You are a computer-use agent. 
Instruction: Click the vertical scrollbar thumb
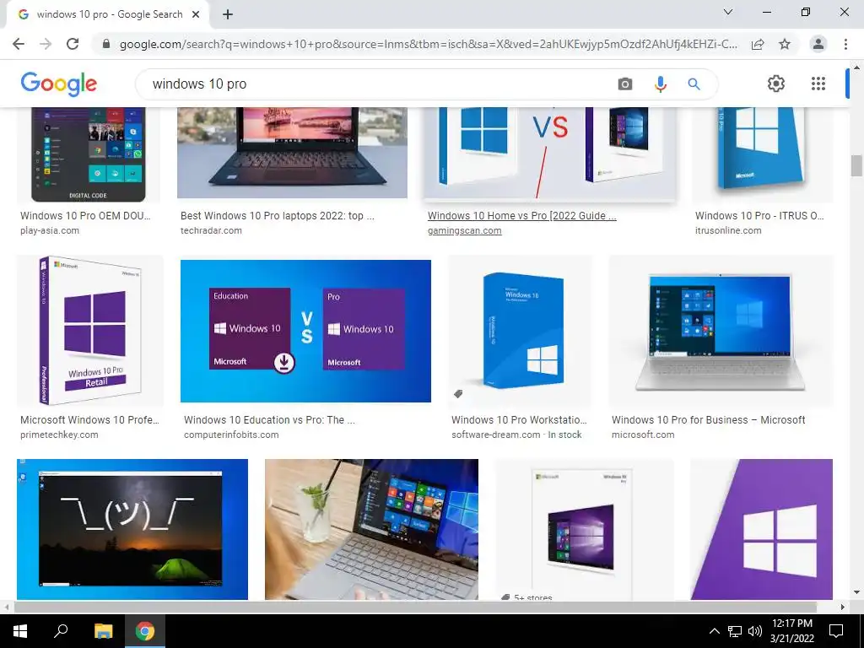[x=856, y=166]
